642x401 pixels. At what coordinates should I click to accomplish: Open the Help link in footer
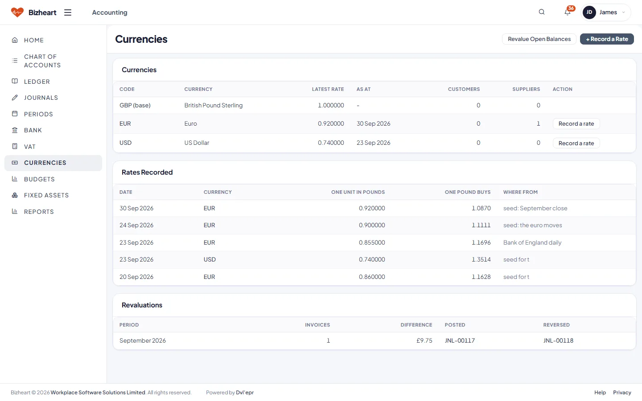pyautogui.click(x=600, y=393)
